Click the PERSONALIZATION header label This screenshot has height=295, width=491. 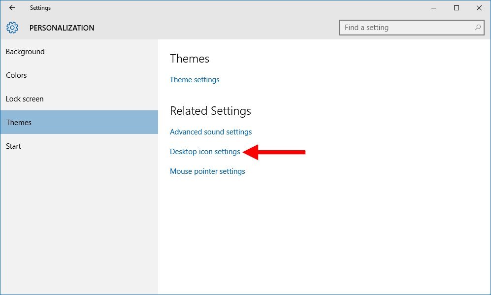coord(62,28)
